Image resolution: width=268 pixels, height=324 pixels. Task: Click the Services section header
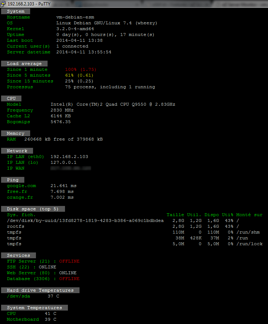(19, 255)
